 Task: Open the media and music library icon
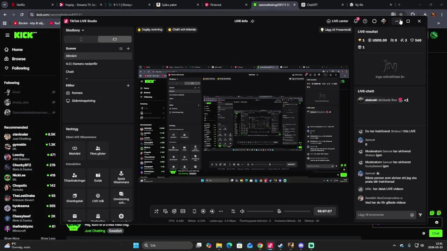[165, 211]
